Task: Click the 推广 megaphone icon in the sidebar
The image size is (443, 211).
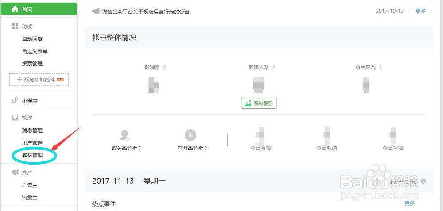Action: click(x=15, y=173)
